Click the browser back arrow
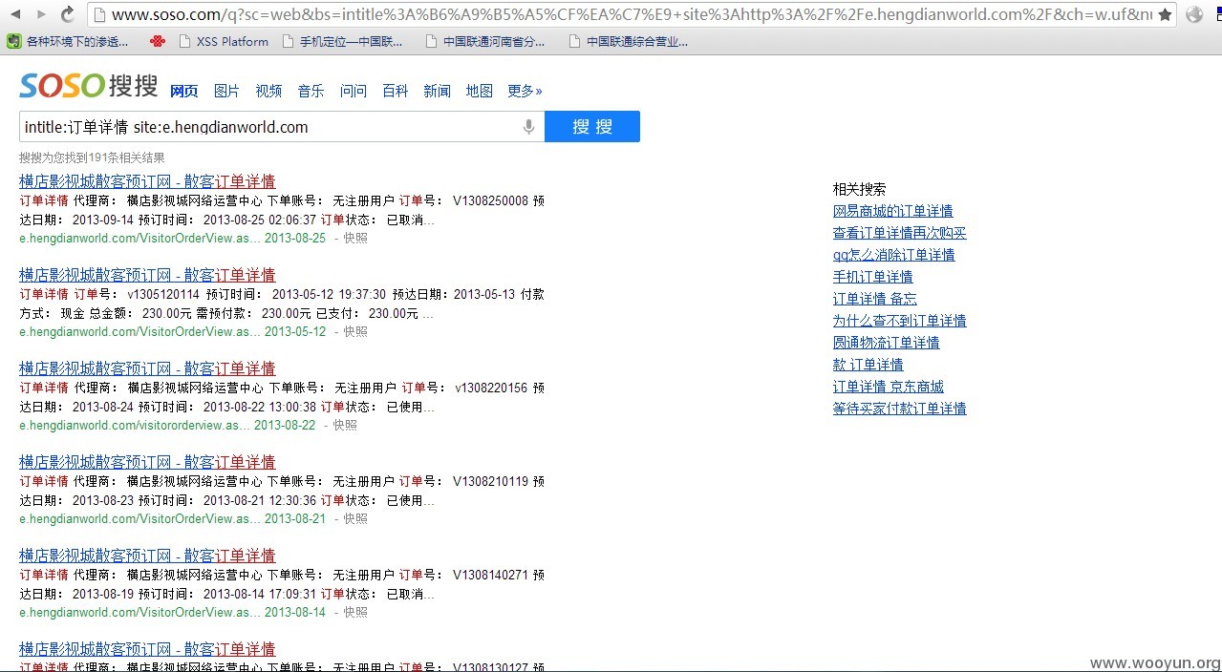 point(17,14)
